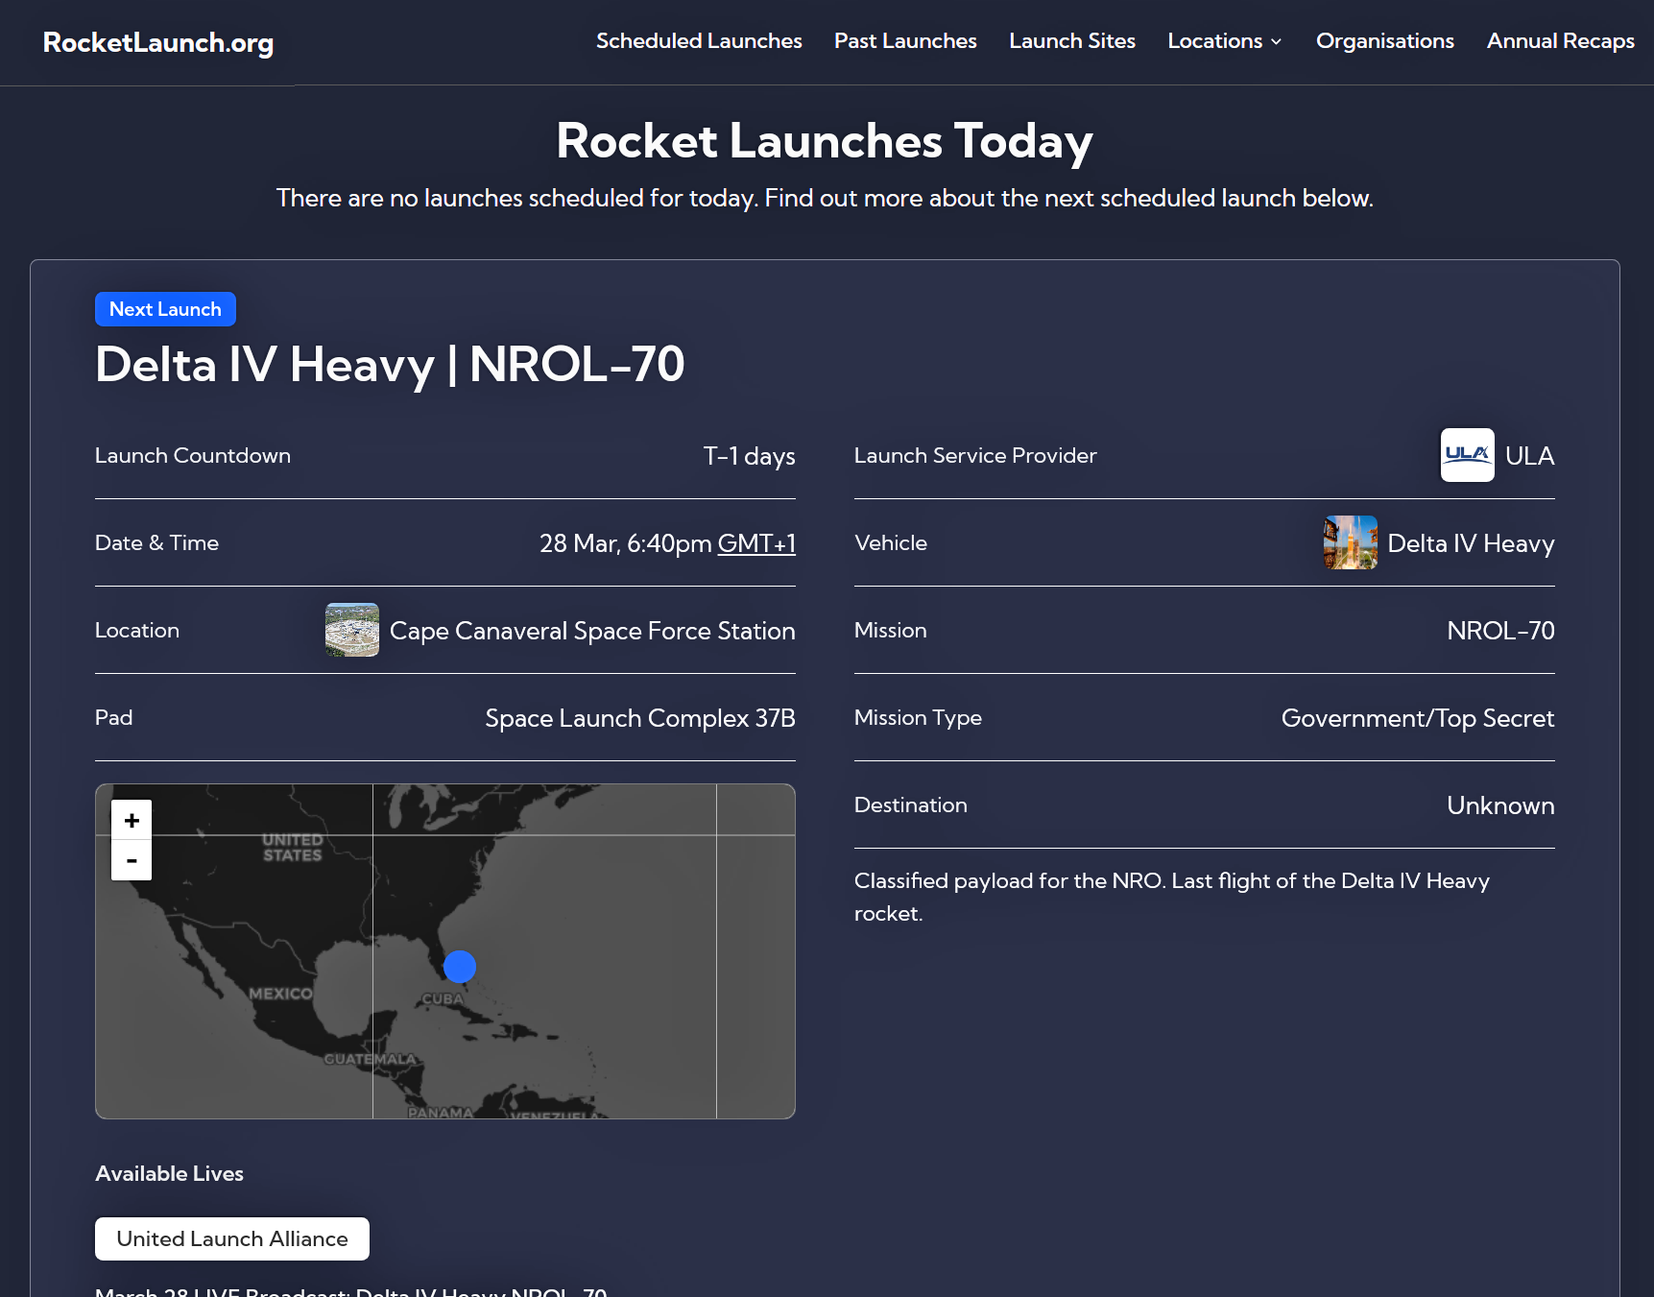The height and width of the screenshot is (1297, 1654).
Task: Click the Next Launch badge
Action: click(x=165, y=309)
